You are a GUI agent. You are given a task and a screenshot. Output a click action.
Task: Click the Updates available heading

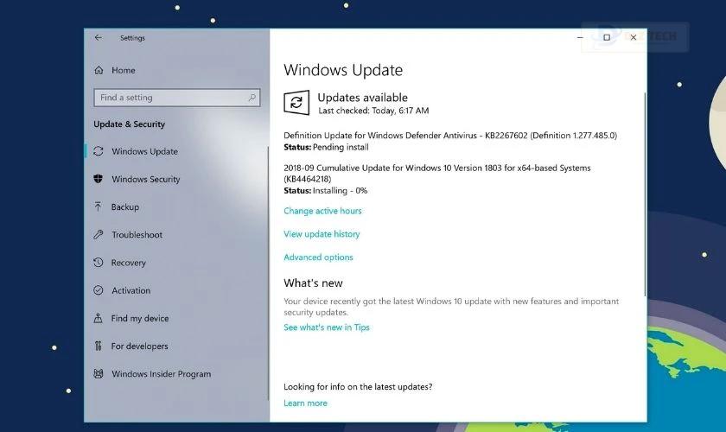[362, 98]
